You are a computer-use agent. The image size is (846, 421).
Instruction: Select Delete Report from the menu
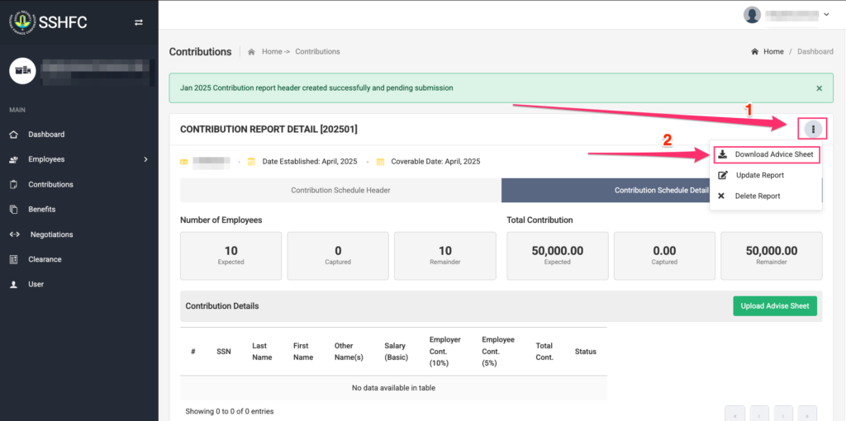click(757, 196)
